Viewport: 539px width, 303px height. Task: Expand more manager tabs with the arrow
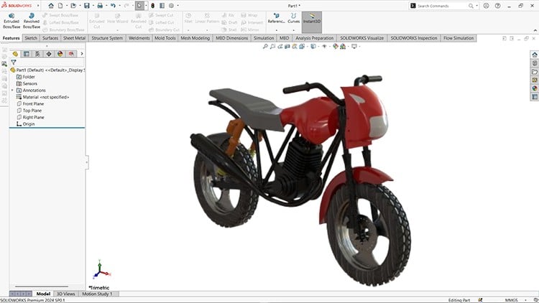pyautogui.click(x=81, y=53)
